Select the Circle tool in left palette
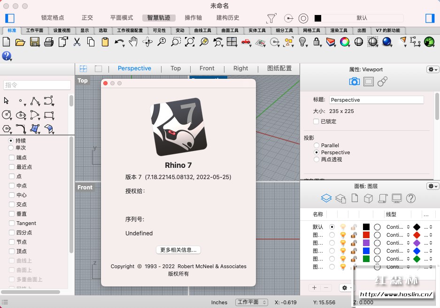The image size is (440, 308). click(7, 115)
